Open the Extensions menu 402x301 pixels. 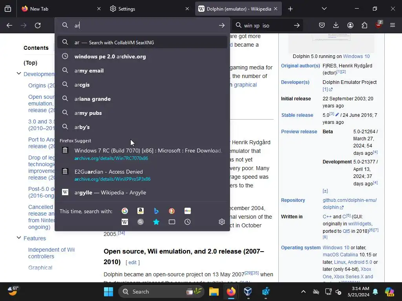click(x=364, y=25)
